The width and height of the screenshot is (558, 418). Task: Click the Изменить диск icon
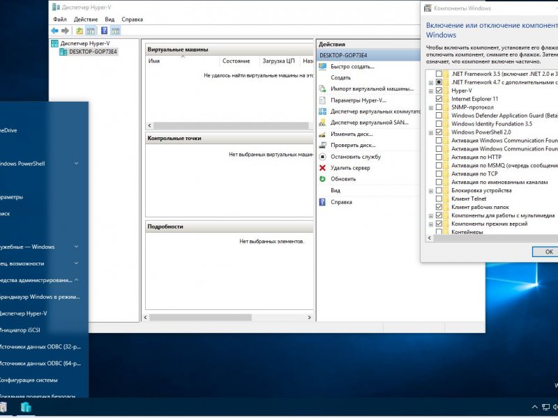point(322,134)
